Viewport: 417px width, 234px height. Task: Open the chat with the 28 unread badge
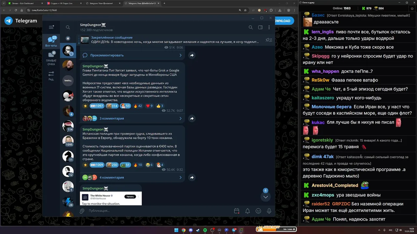tap(68, 201)
